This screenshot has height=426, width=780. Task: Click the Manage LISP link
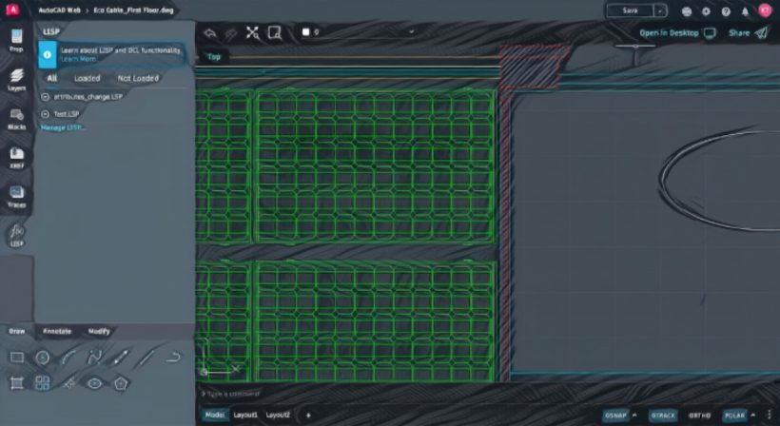point(63,126)
